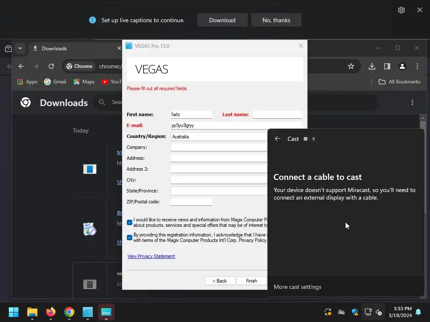This screenshot has height=322, width=430.
Task: Open the Gmail bookmark
Action: (x=55, y=82)
